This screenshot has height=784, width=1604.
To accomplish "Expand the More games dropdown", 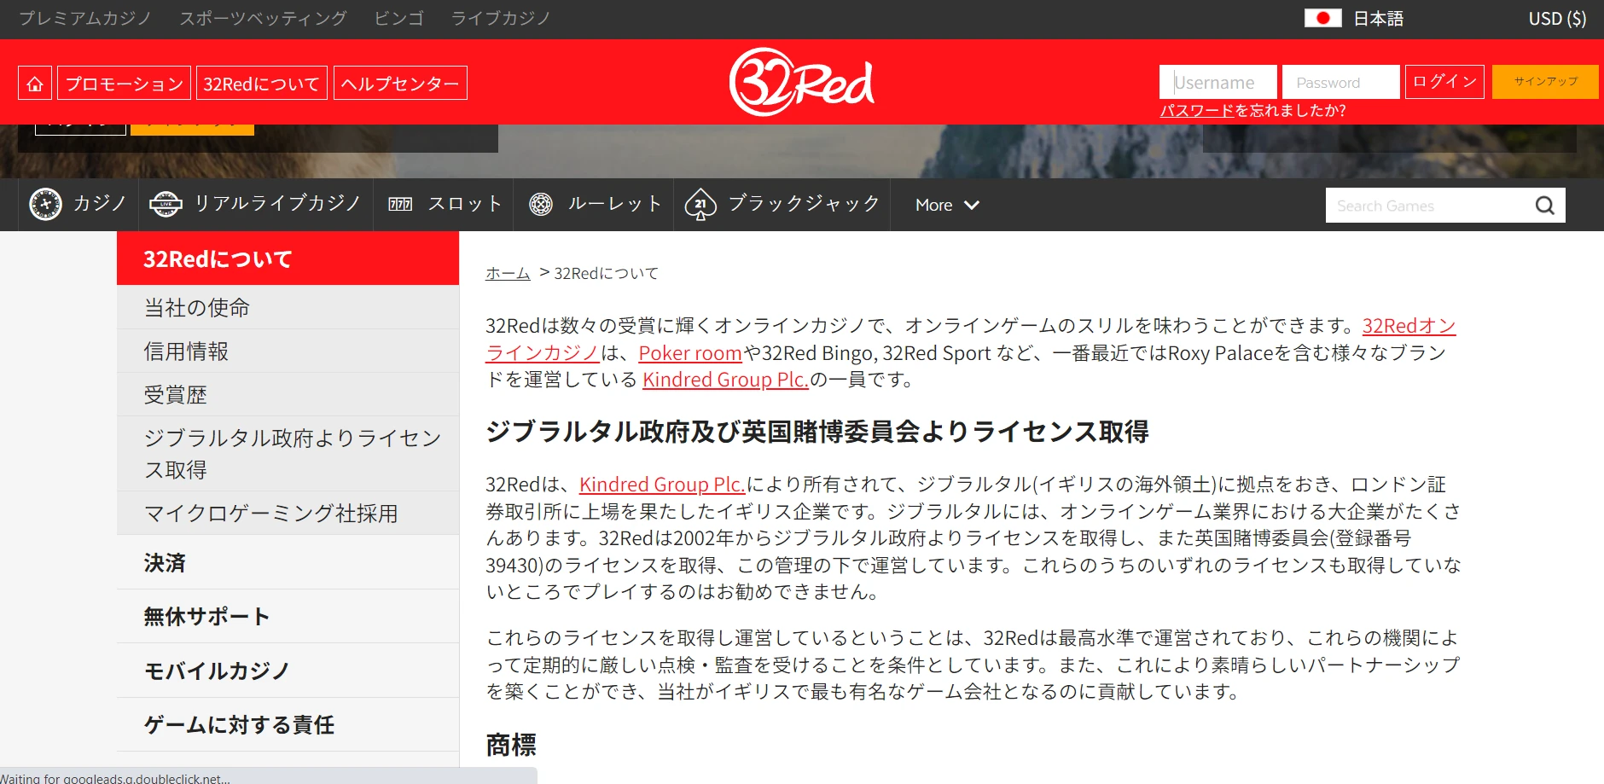I will (947, 205).
